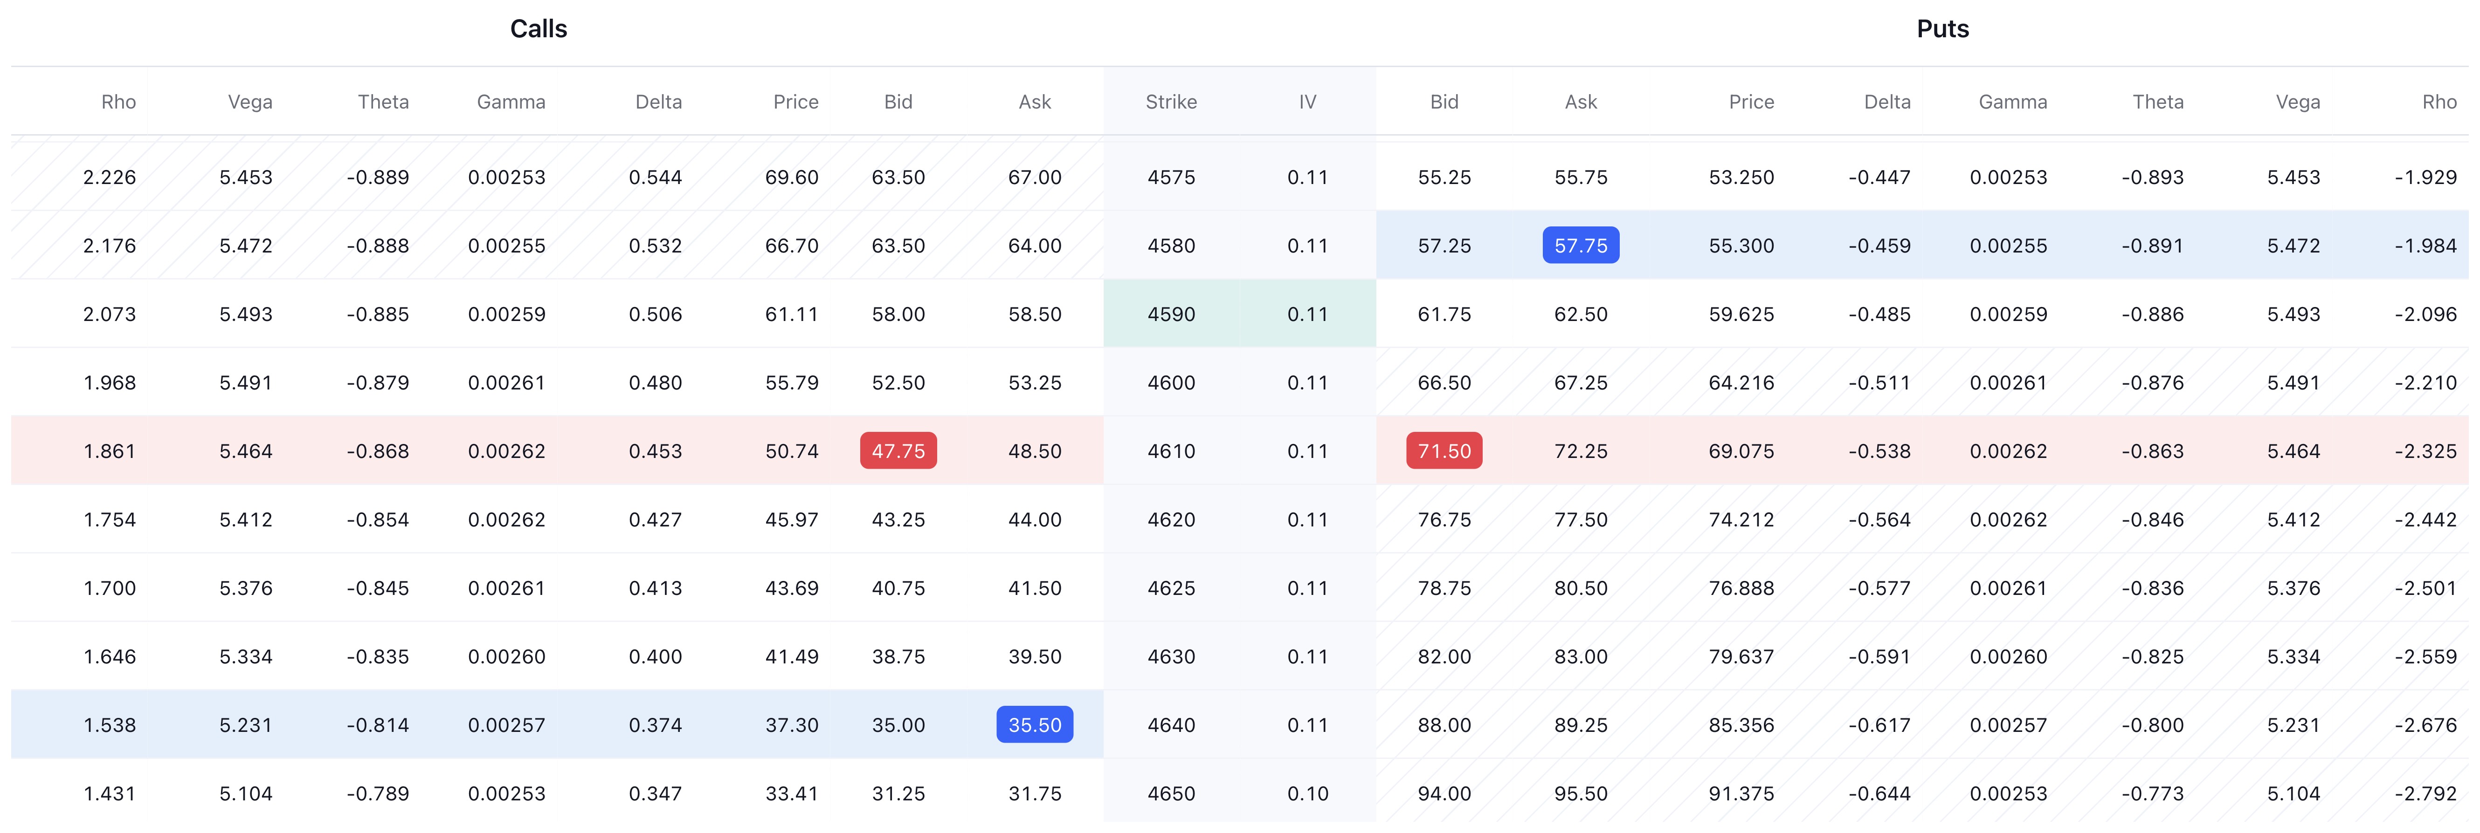Viewport: 2480px width, 833px height.
Task: Click the Strike column header
Action: coord(1171,102)
